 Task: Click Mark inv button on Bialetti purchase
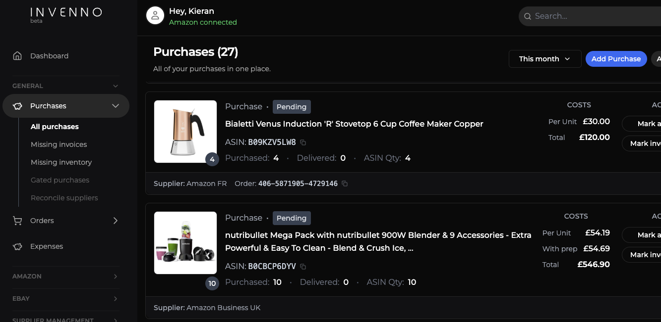642,143
